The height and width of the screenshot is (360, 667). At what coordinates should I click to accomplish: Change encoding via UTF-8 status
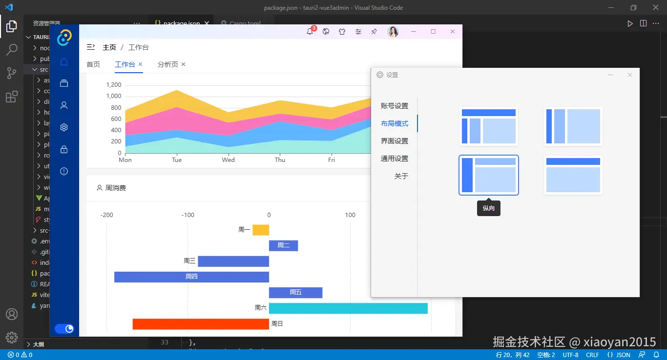coord(570,355)
